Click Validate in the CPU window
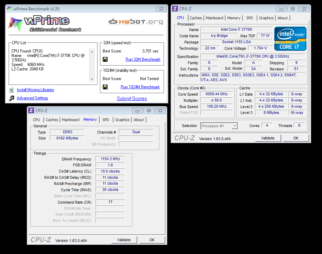Image resolution: width=322 pixels, height=254 pixels. (268, 138)
